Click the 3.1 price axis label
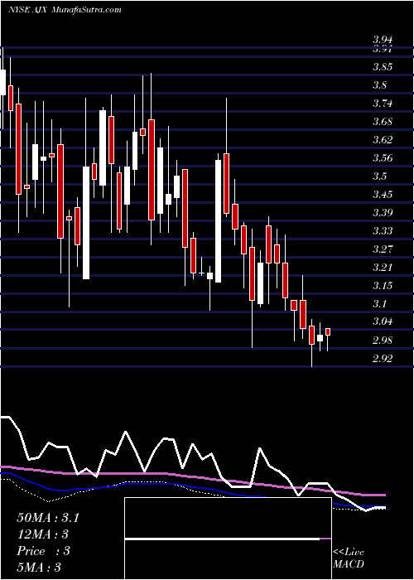Viewport: 414px width, 580px height. [x=379, y=304]
